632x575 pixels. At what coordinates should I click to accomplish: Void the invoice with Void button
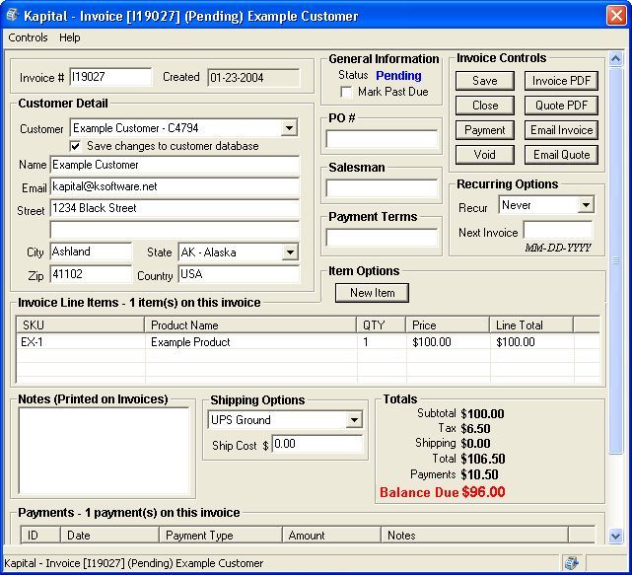(485, 155)
